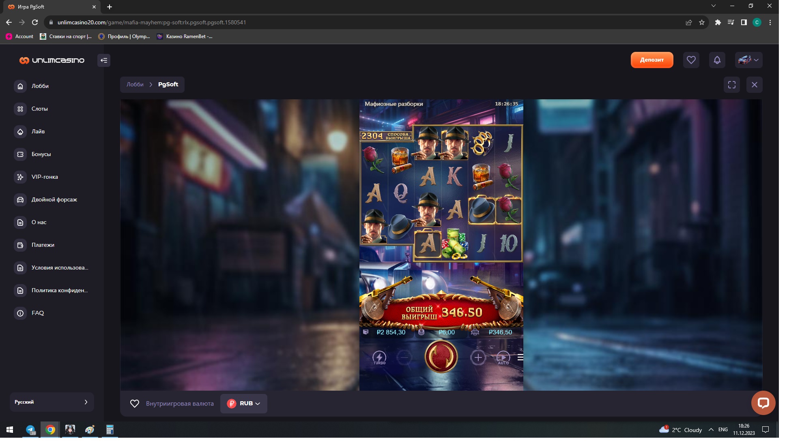This screenshot has width=787, height=445.
Task: Open the VIP-гонка sidebar item
Action: [45, 177]
